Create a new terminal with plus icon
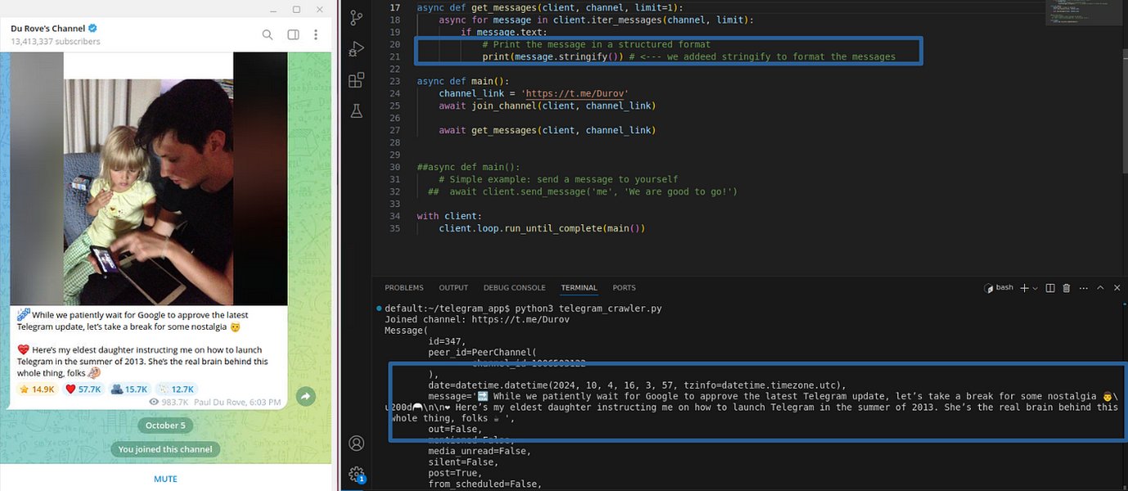1128x491 pixels. coord(1024,288)
